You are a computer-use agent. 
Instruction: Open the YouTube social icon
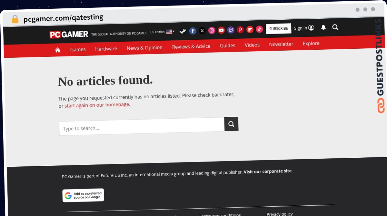click(221, 30)
